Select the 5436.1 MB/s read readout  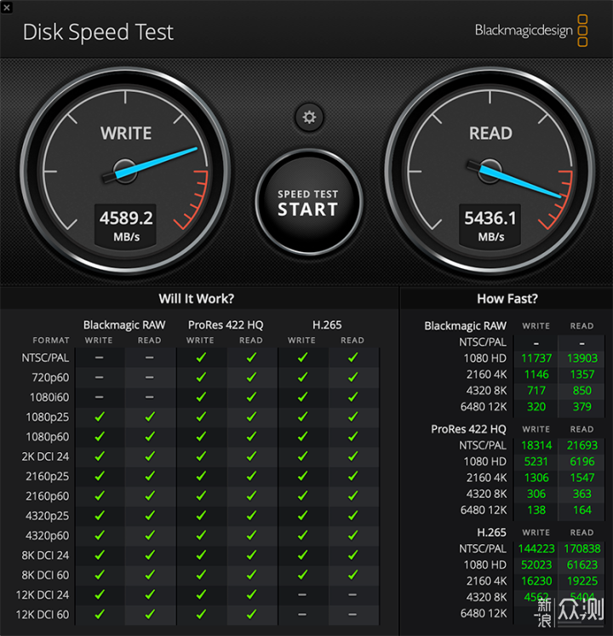point(490,226)
